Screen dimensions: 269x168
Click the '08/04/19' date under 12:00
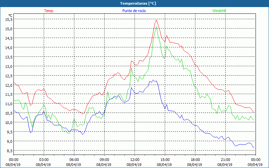pos(134,165)
